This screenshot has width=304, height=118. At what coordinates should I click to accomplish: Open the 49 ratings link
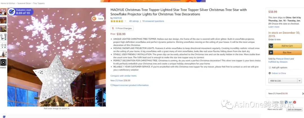click(134, 21)
